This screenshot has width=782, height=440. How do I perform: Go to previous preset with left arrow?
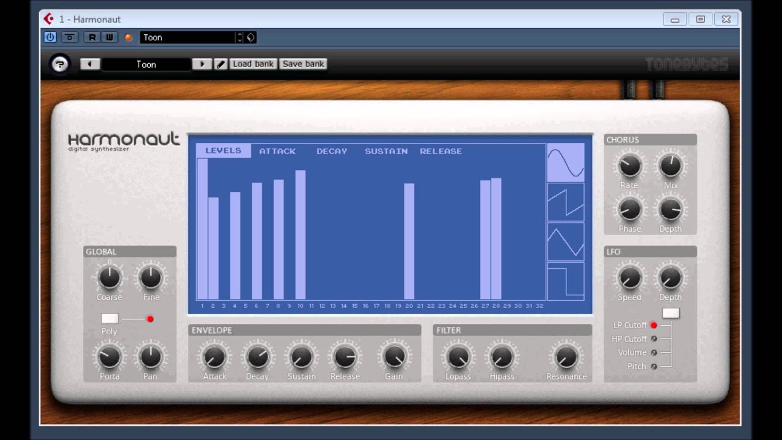[90, 64]
